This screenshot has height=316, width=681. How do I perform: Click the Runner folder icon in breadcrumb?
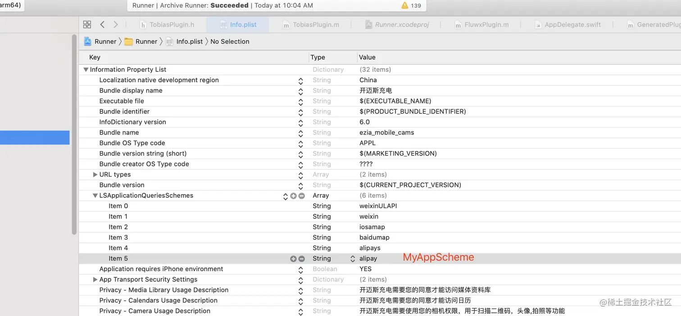129,41
